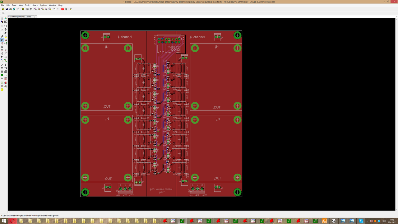The width and height of the screenshot is (398, 224).
Task: Activate the Show (eye) tool
Action: pos(6,18)
